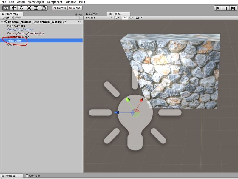The height and width of the screenshot is (179, 238).
Task: Select the Scale tool
Action: 29,8
